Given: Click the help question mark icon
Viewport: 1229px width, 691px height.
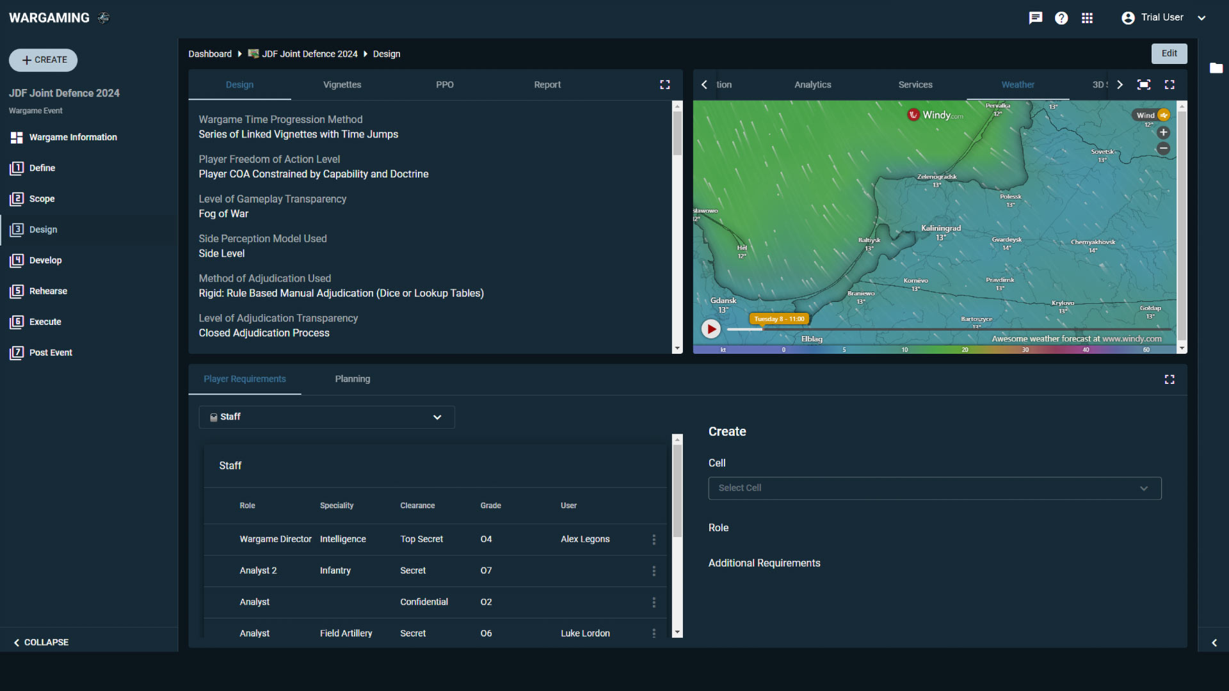Looking at the screenshot, I should (x=1061, y=18).
